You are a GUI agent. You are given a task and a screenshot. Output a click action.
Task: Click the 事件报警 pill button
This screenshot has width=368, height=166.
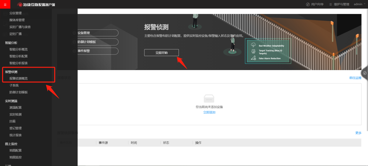95,51
